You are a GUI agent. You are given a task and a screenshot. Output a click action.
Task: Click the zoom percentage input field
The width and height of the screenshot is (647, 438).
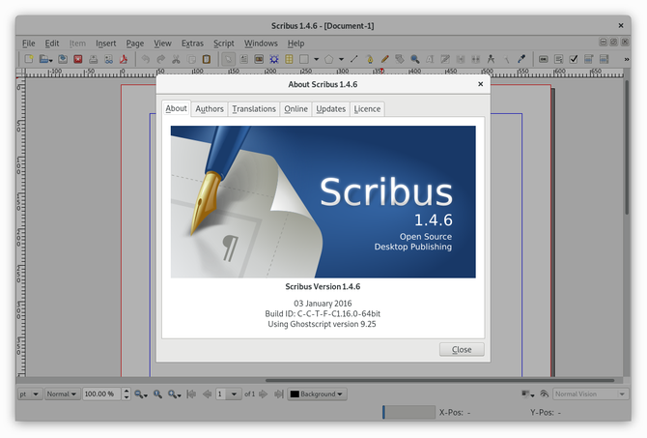point(99,394)
